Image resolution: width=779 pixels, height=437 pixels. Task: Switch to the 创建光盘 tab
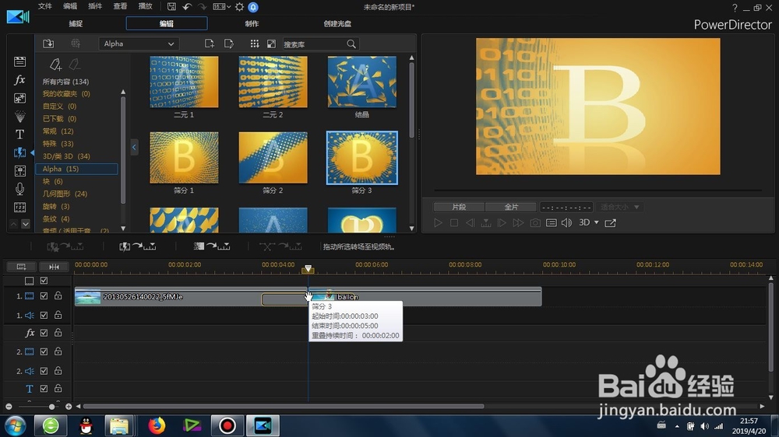coord(337,23)
